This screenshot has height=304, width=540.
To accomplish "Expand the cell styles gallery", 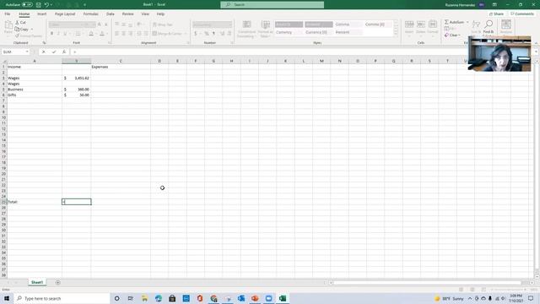I will tap(396, 33).
